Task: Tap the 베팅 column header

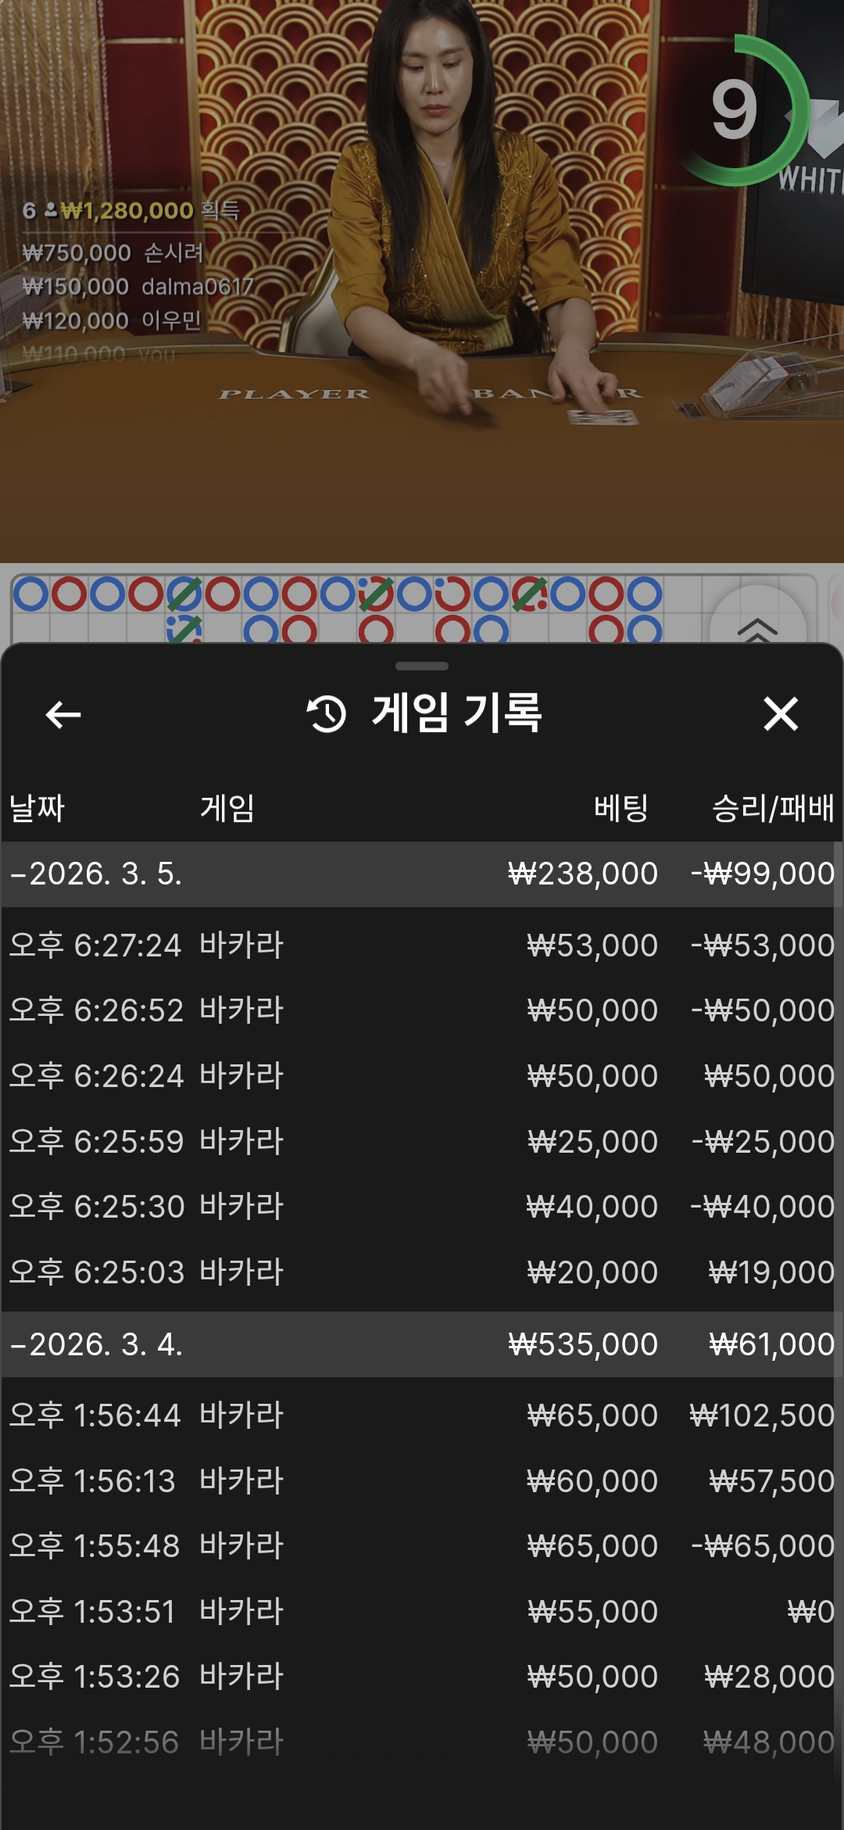Action: (x=620, y=808)
